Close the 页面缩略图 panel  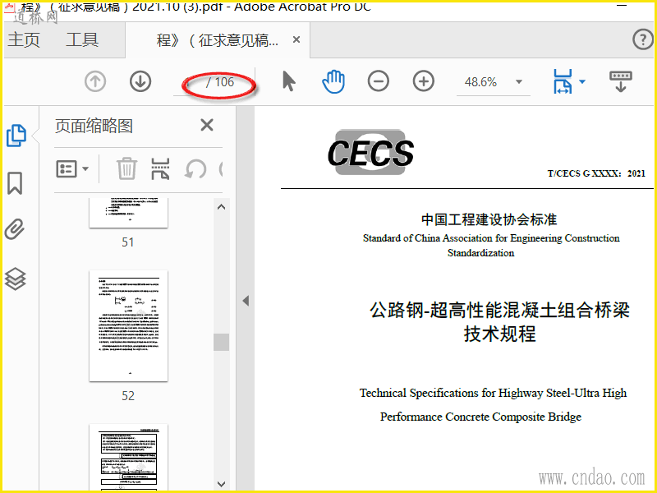pyautogui.click(x=207, y=125)
